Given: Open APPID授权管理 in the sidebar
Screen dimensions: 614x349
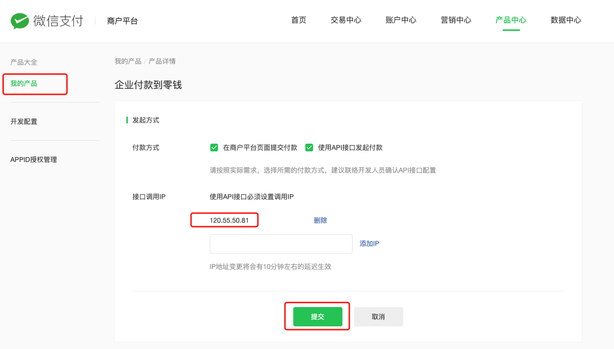Looking at the screenshot, I should [34, 160].
